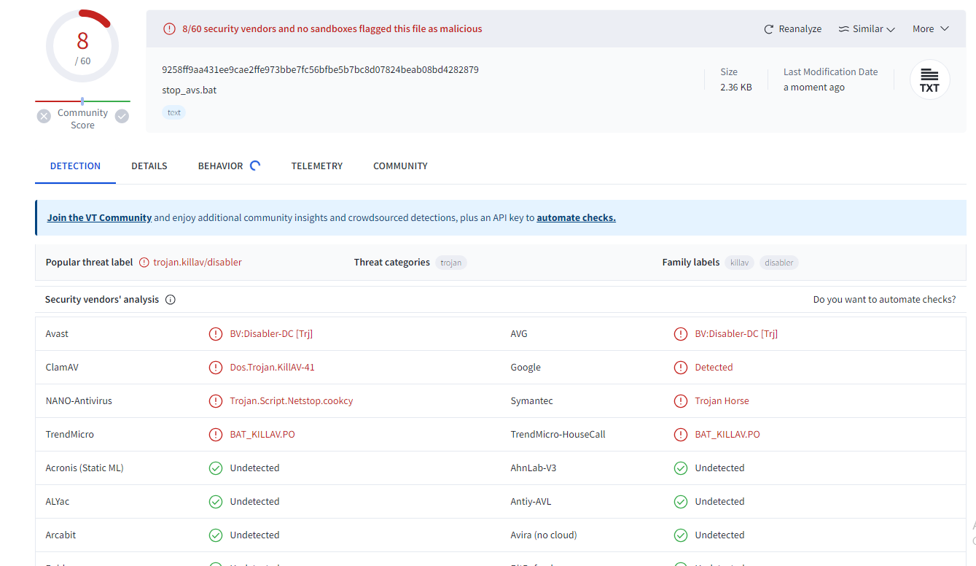976x566 pixels.
Task: Click the red alert icon in banner
Action: pyautogui.click(x=169, y=29)
